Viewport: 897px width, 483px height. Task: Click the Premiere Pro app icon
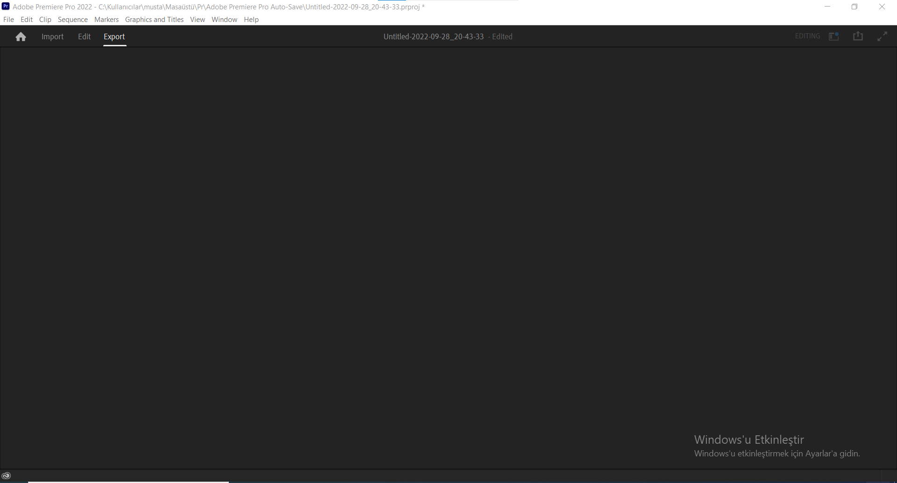[x=6, y=7]
